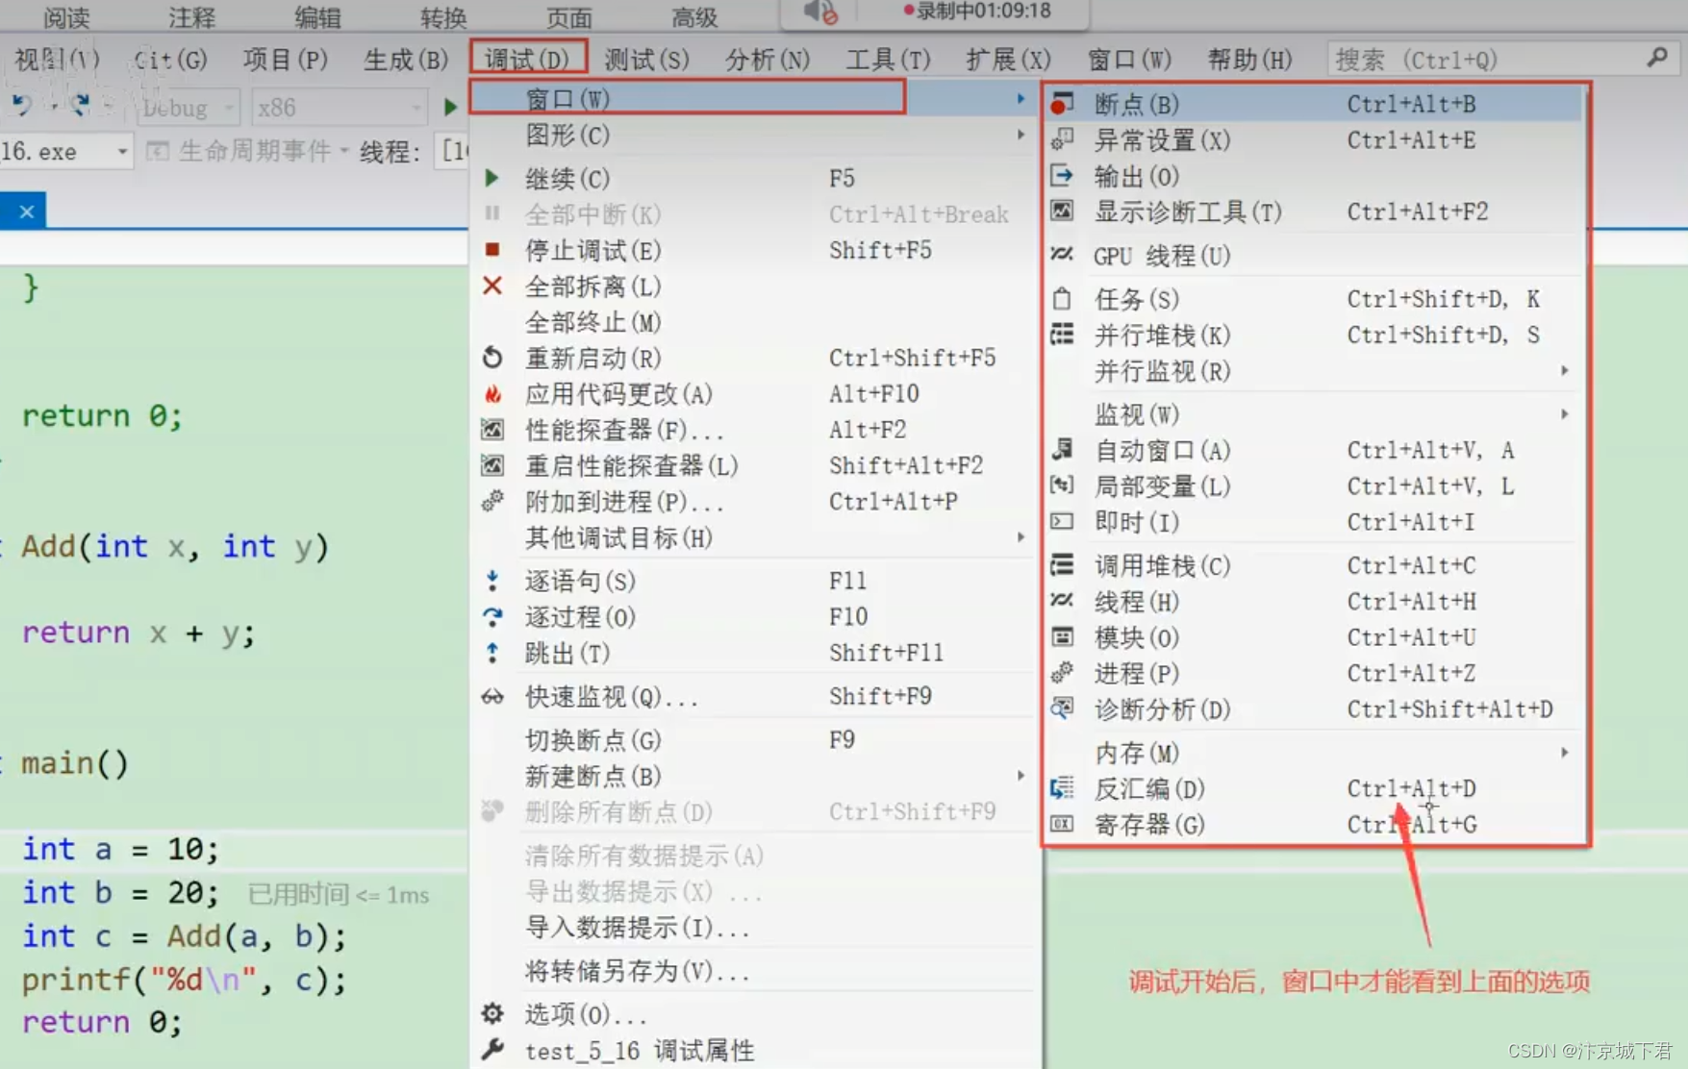1688x1069 pixels.
Task: Click the 性能探查器 profiler icon
Action: (492, 430)
